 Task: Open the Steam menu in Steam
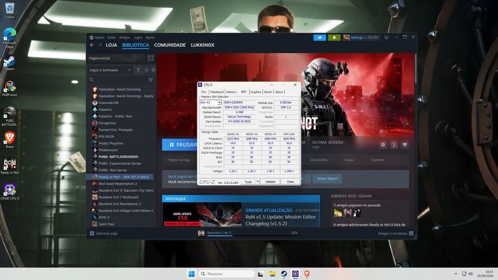[x=100, y=37]
